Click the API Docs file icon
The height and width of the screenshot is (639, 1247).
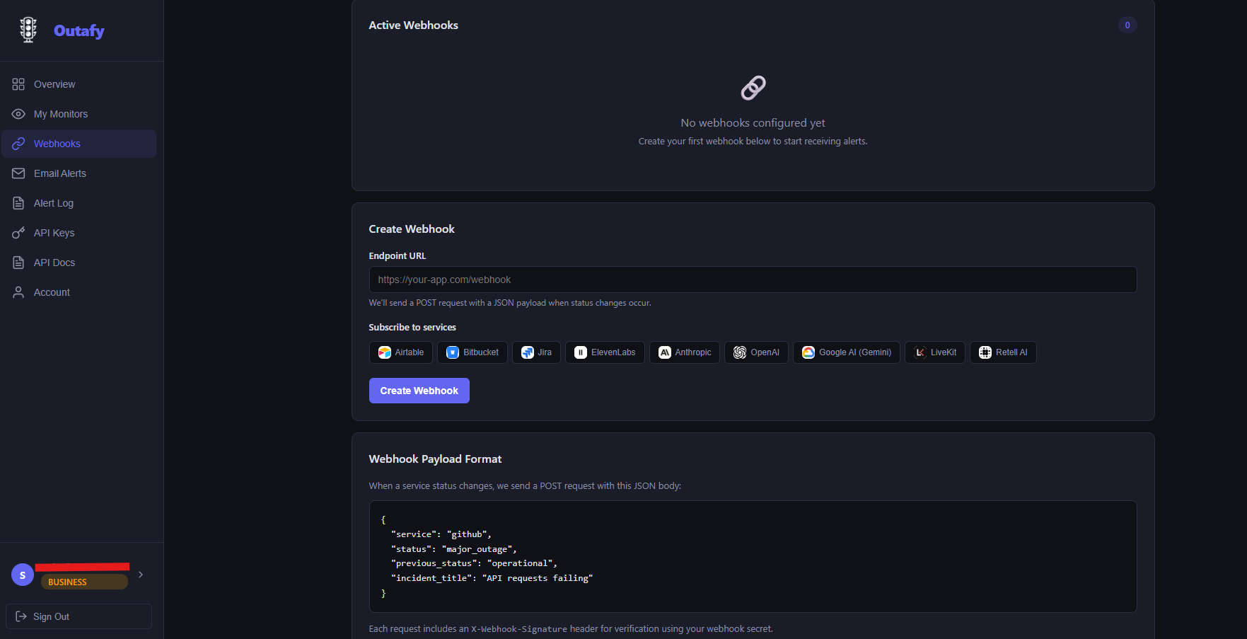click(18, 263)
